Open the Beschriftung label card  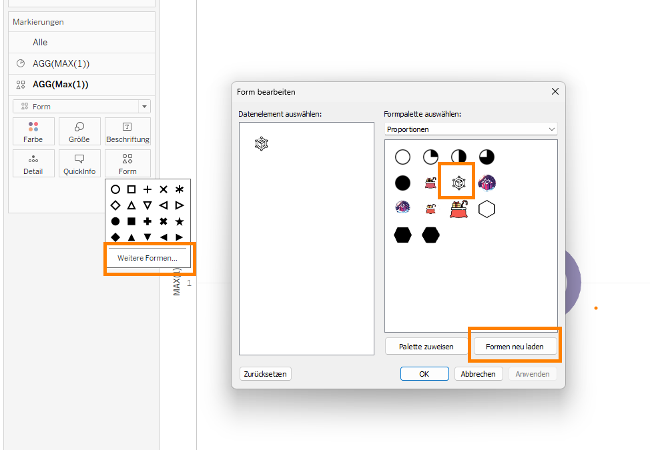[127, 131]
